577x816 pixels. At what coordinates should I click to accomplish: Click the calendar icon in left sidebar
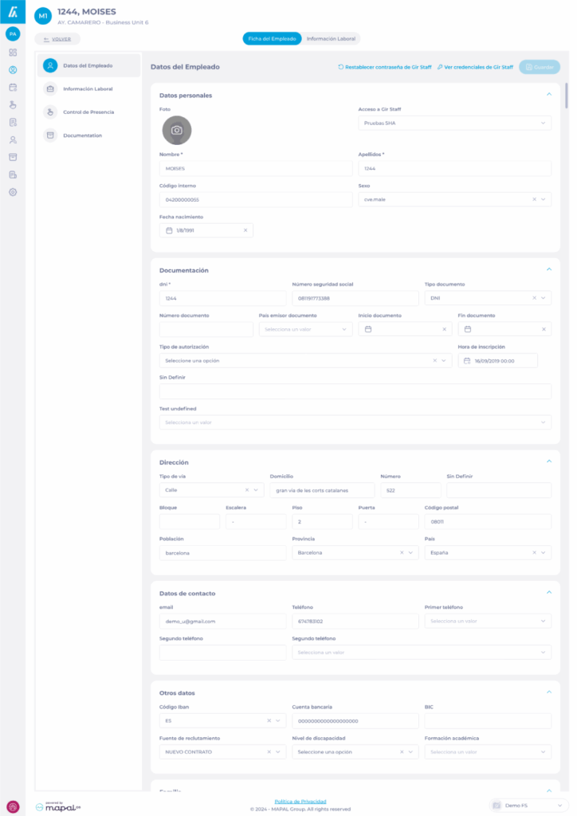pos(13,88)
